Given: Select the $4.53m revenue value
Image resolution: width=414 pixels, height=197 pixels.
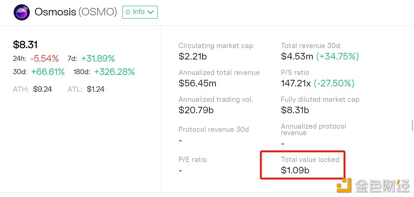Looking at the screenshot, I should pyautogui.click(x=297, y=56).
